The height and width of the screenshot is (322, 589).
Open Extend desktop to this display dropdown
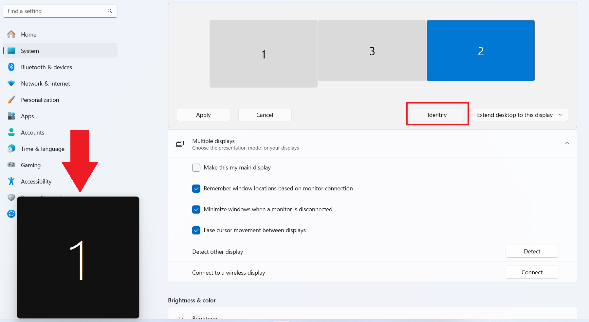click(520, 115)
